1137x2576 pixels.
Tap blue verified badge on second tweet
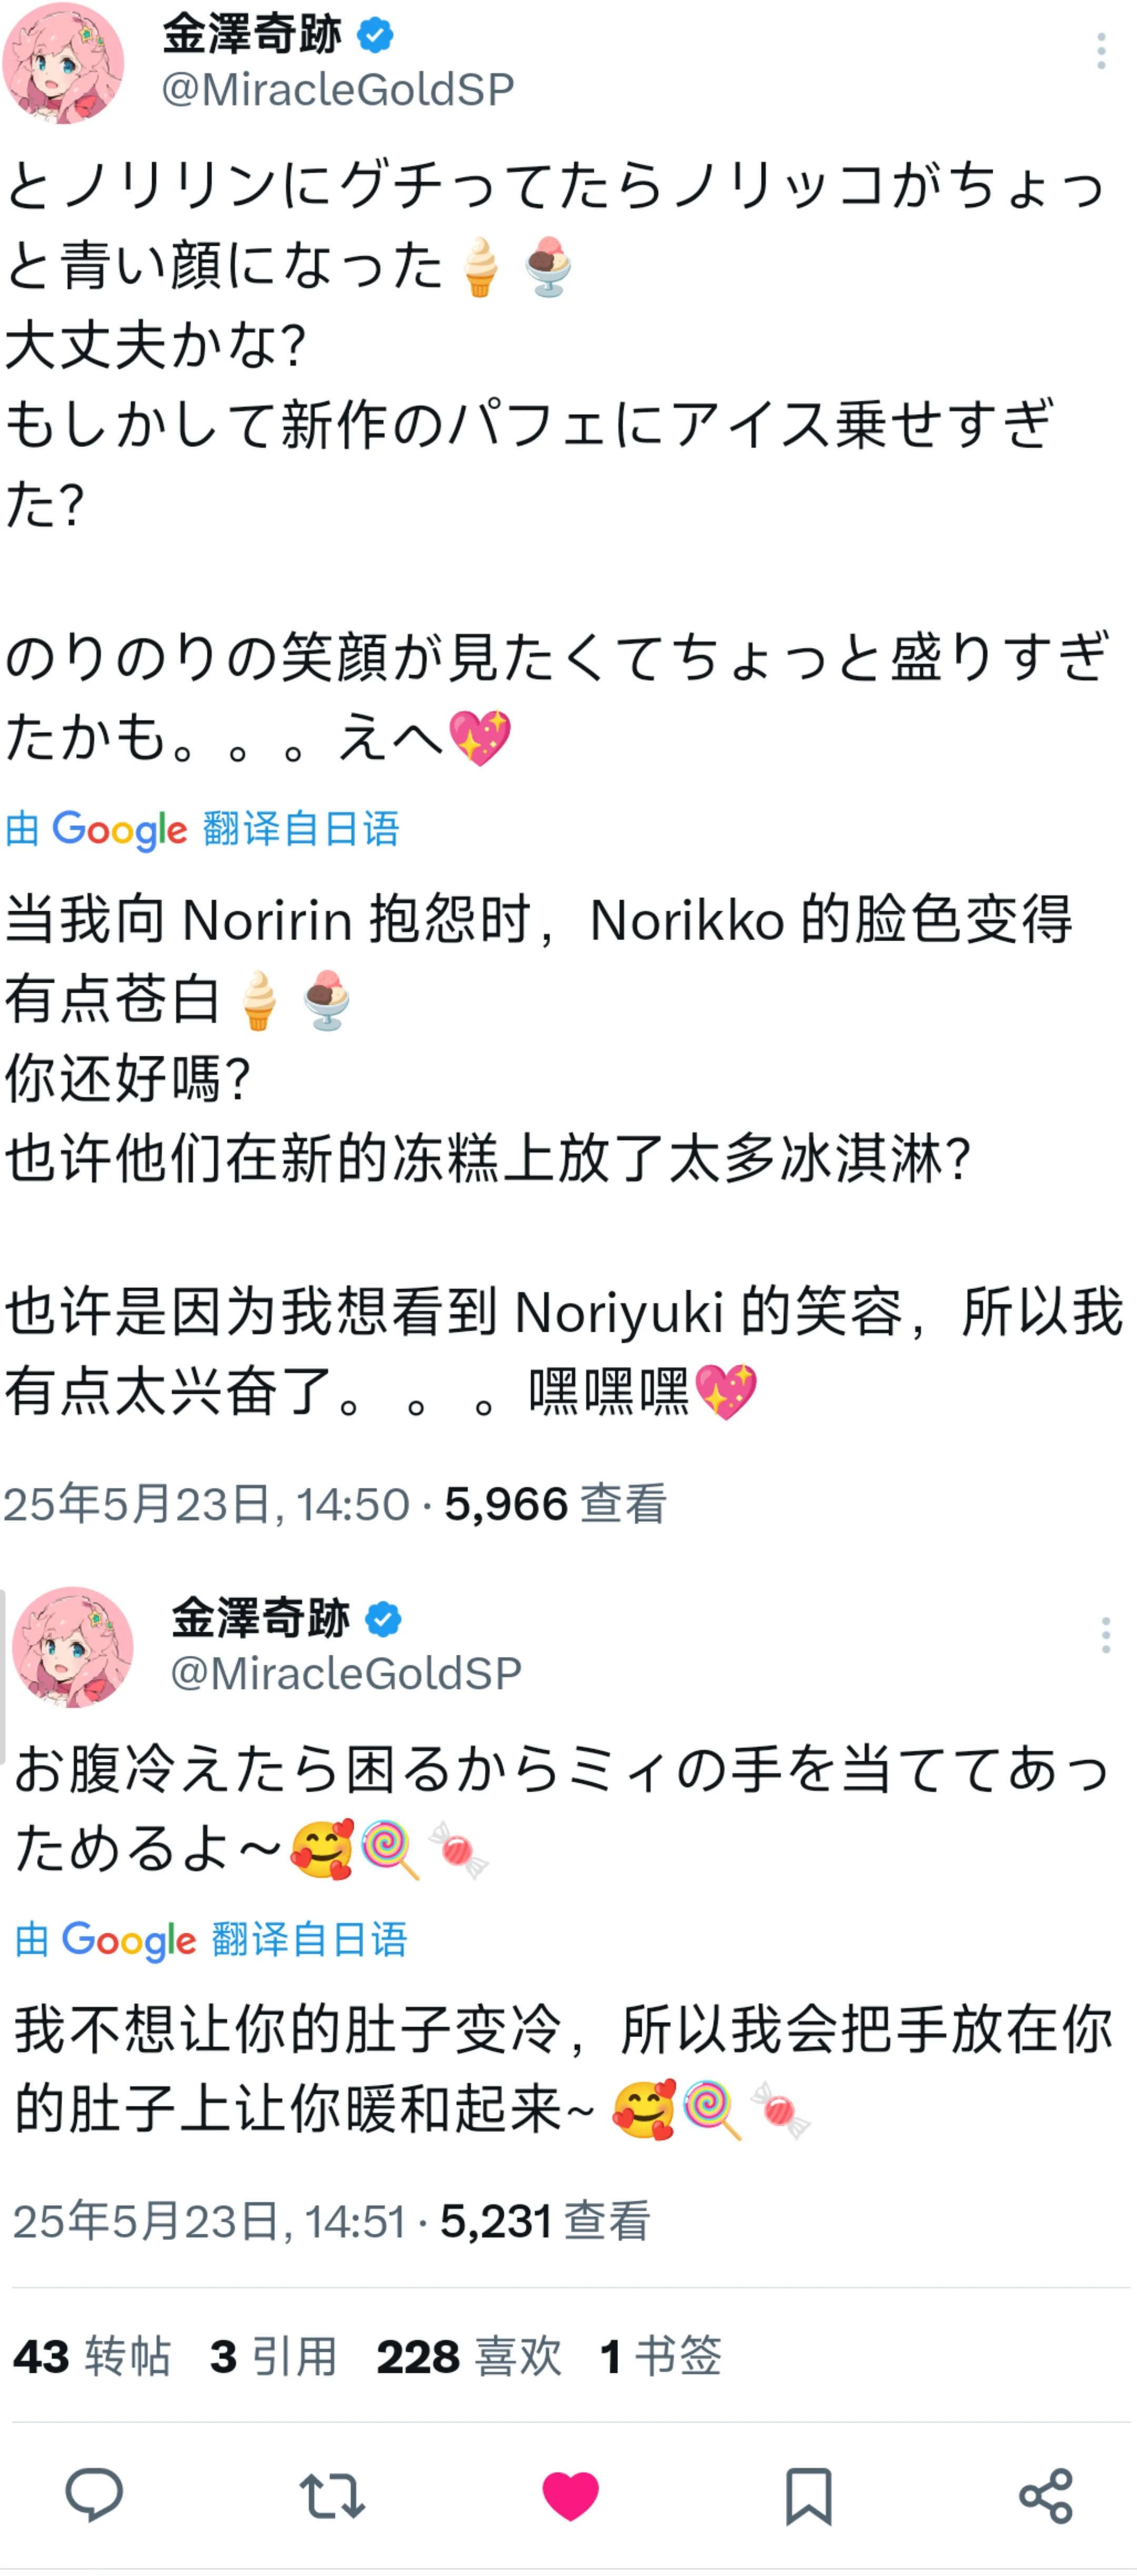(383, 1619)
